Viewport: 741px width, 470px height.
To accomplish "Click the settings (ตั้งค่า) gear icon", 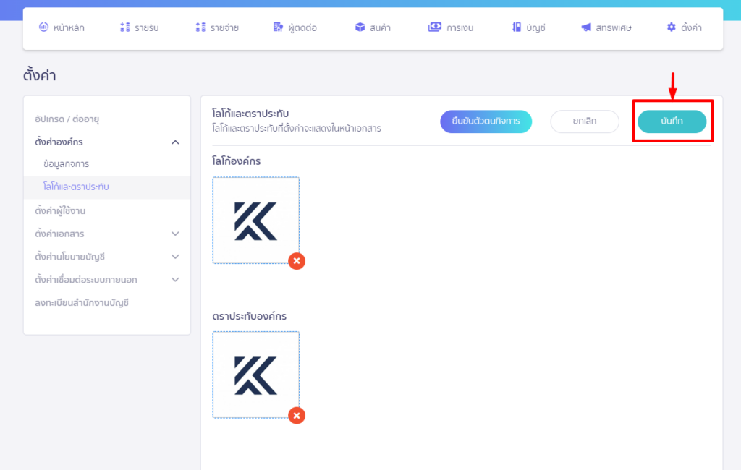I will click(x=671, y=27).
